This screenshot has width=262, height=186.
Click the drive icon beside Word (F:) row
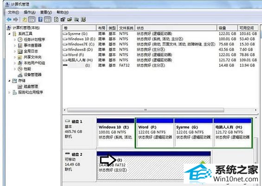tap(65, 55)
